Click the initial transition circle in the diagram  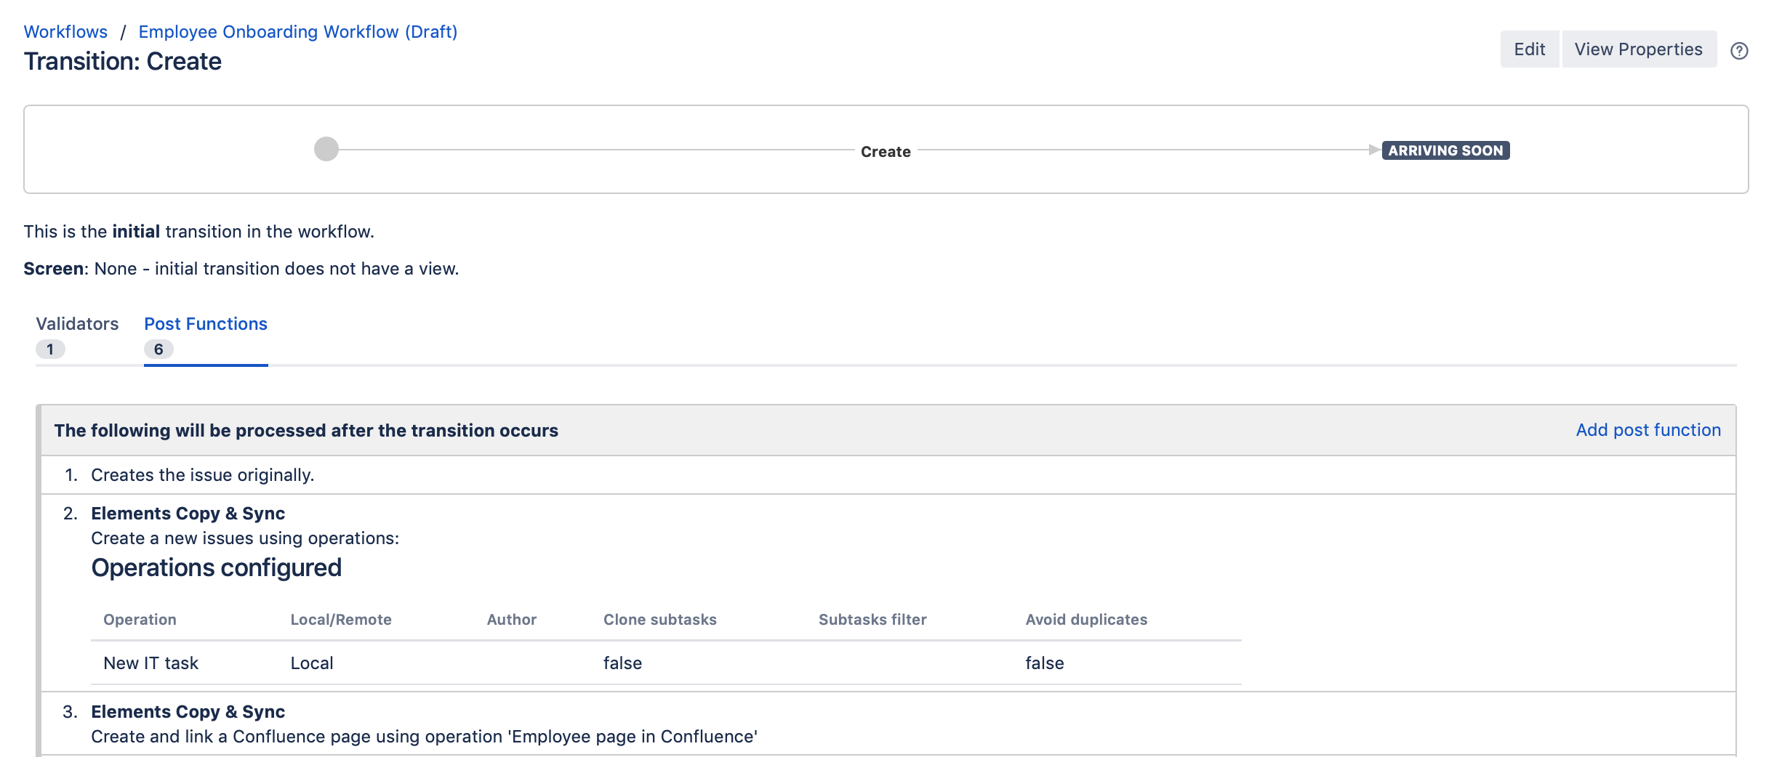coord(325,150)
